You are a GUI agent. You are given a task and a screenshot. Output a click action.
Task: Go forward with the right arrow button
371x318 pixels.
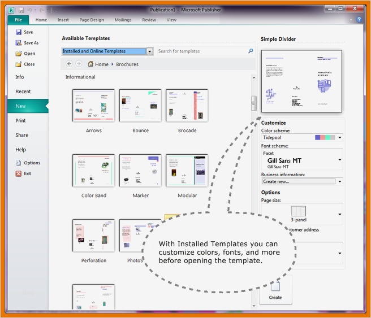click(79, 64)
